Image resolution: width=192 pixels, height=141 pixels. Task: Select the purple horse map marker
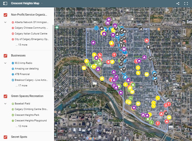pos(116,77)
